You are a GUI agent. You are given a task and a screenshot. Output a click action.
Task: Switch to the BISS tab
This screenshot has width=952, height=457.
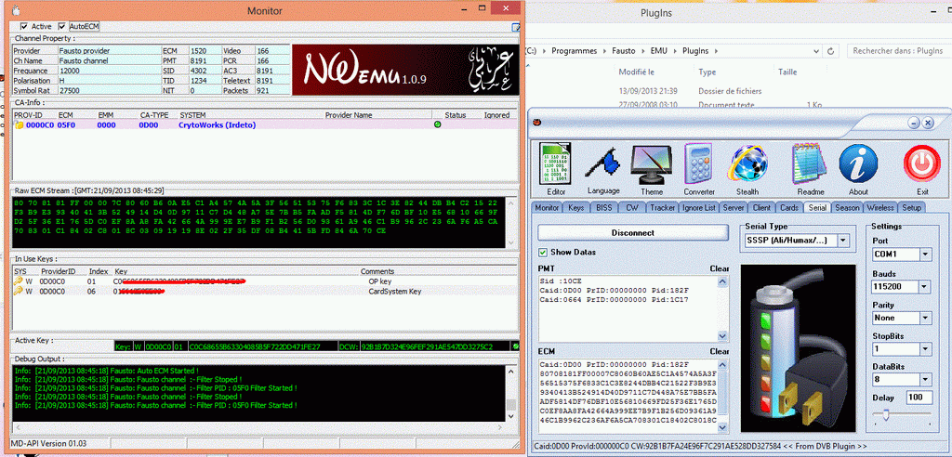click(604, 207)
